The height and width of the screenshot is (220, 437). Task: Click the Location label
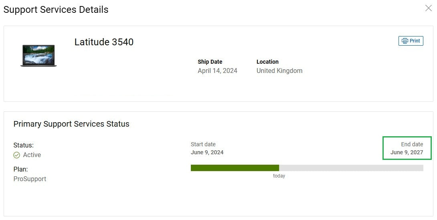(x=267, y=62)
